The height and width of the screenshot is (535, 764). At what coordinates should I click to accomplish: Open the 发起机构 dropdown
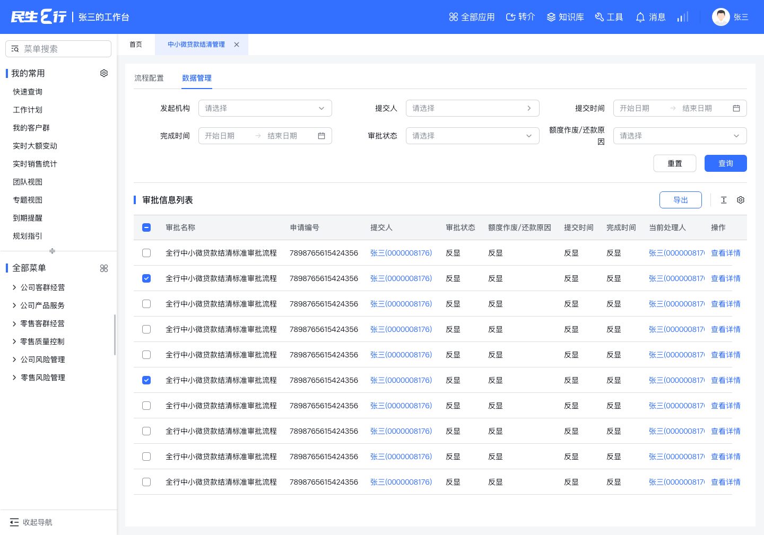tap(265, 108)
